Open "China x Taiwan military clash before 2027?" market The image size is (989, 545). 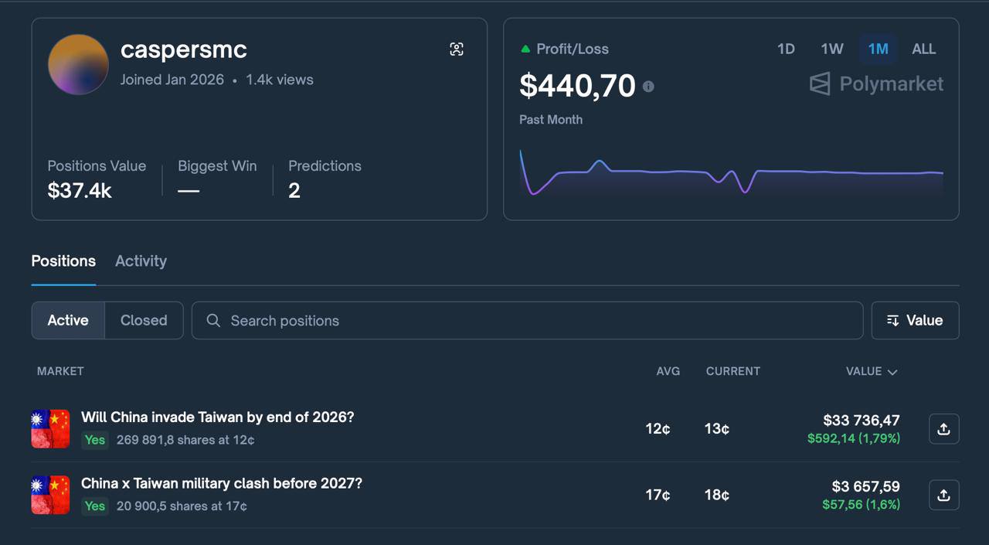[221, 484]
